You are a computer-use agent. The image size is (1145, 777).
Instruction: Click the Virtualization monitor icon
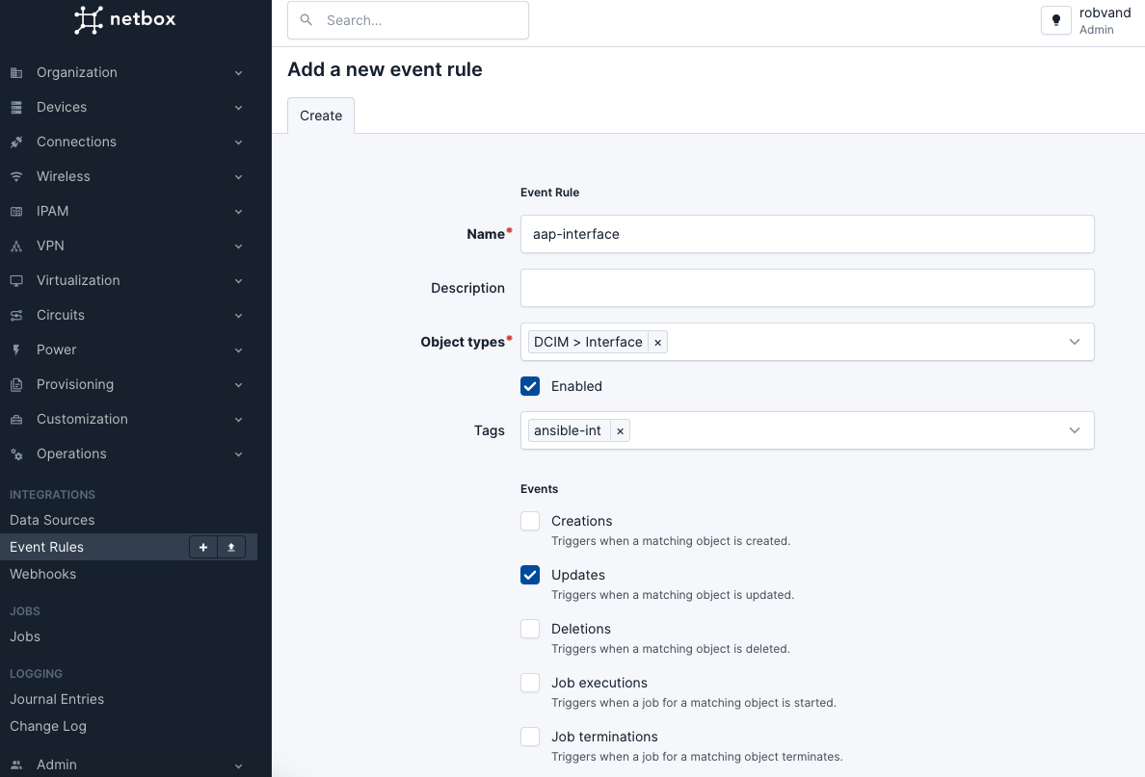coord(16,281)
